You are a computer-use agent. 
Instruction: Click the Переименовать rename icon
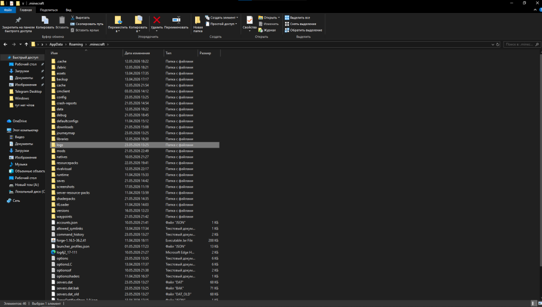tap(176, 20)
